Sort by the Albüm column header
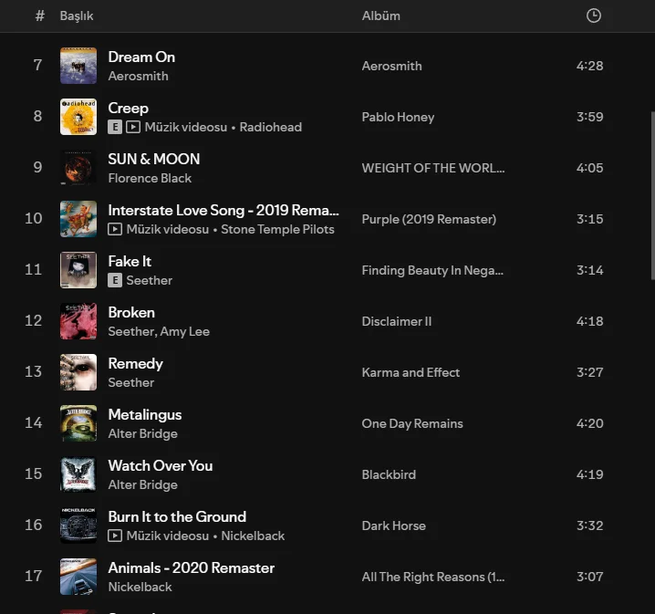The image size is (655, 614). (x=381, y=16)
